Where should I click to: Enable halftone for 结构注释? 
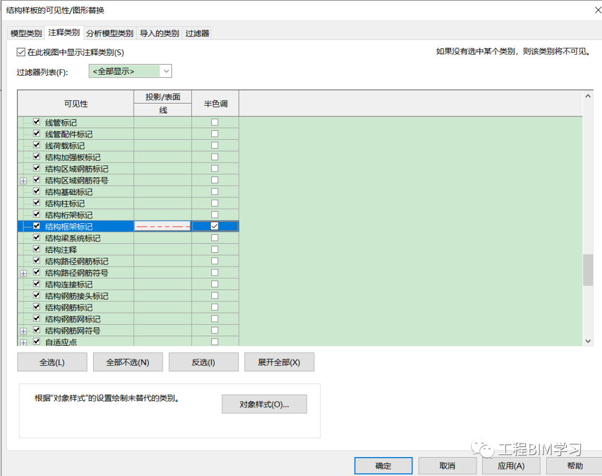coord(215,249)
